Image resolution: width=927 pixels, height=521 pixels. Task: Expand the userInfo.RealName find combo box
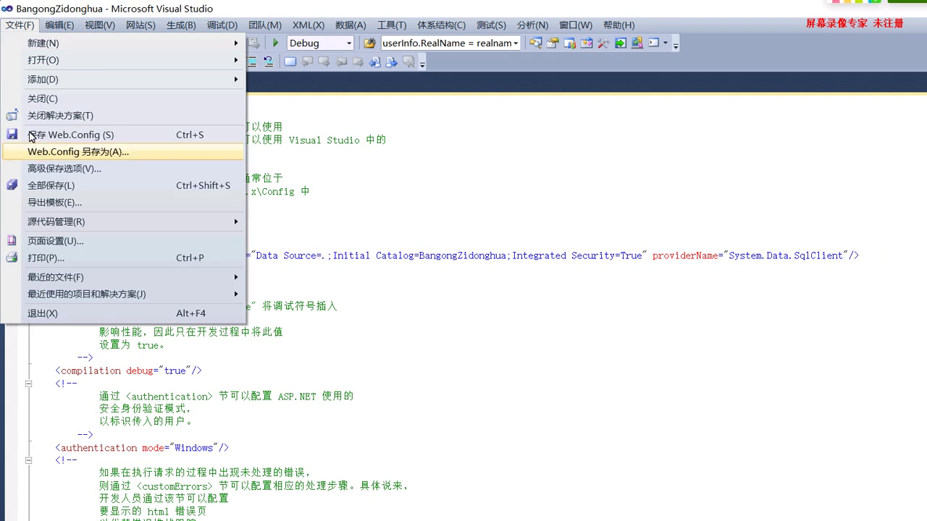coord(516,43)
